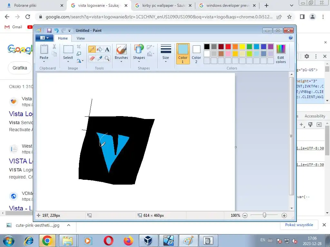Image resolution: width=330 pixels, height=247 pixels.
Task: Bookmark this page with star icon
Action: click(289, 17)
